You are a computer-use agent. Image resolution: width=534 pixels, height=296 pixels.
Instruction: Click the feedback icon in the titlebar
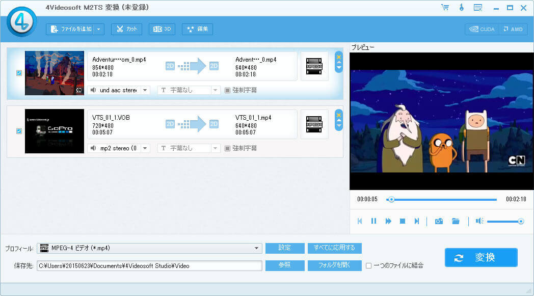pyautogui.click(x=477, y=7)
